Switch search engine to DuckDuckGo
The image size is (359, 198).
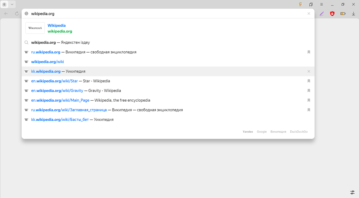(x=299, y=132)
